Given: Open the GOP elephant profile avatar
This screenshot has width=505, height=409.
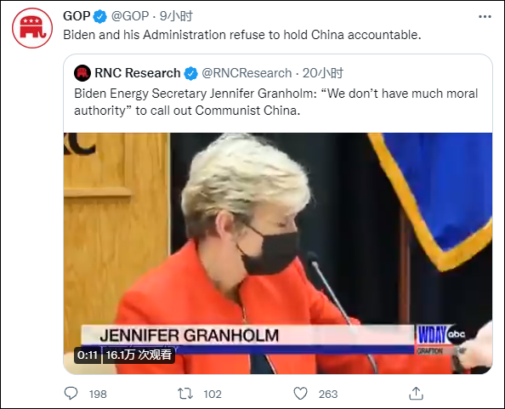Looking at the screenshot, I should click(32, 28).
